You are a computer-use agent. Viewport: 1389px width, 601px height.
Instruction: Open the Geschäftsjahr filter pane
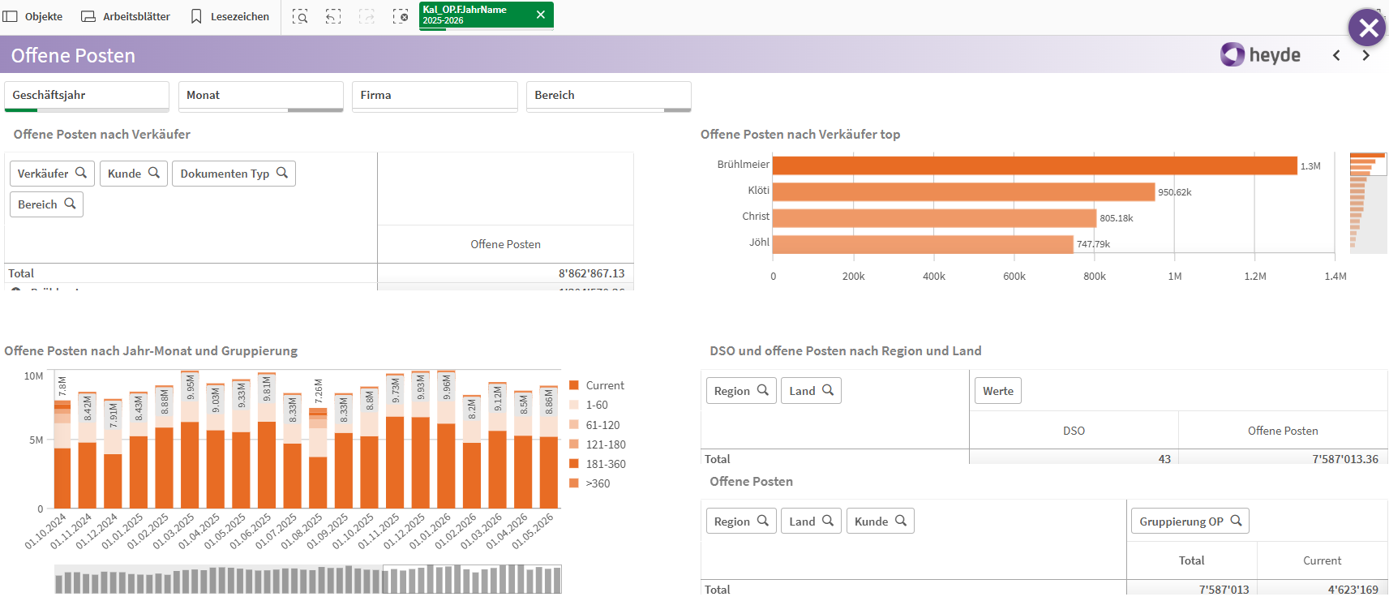[x=87, y=96]
